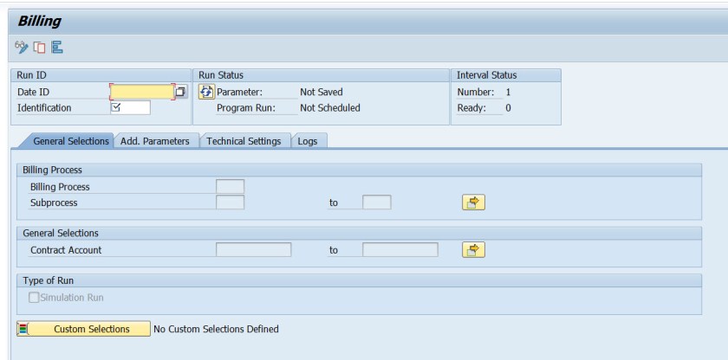
Task: Click the Contract Account from field
Action: click(x=253, y=250)
